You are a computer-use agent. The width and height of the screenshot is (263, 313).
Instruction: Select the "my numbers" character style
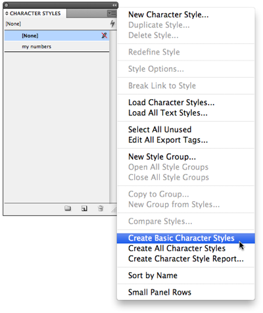[57, 47]
